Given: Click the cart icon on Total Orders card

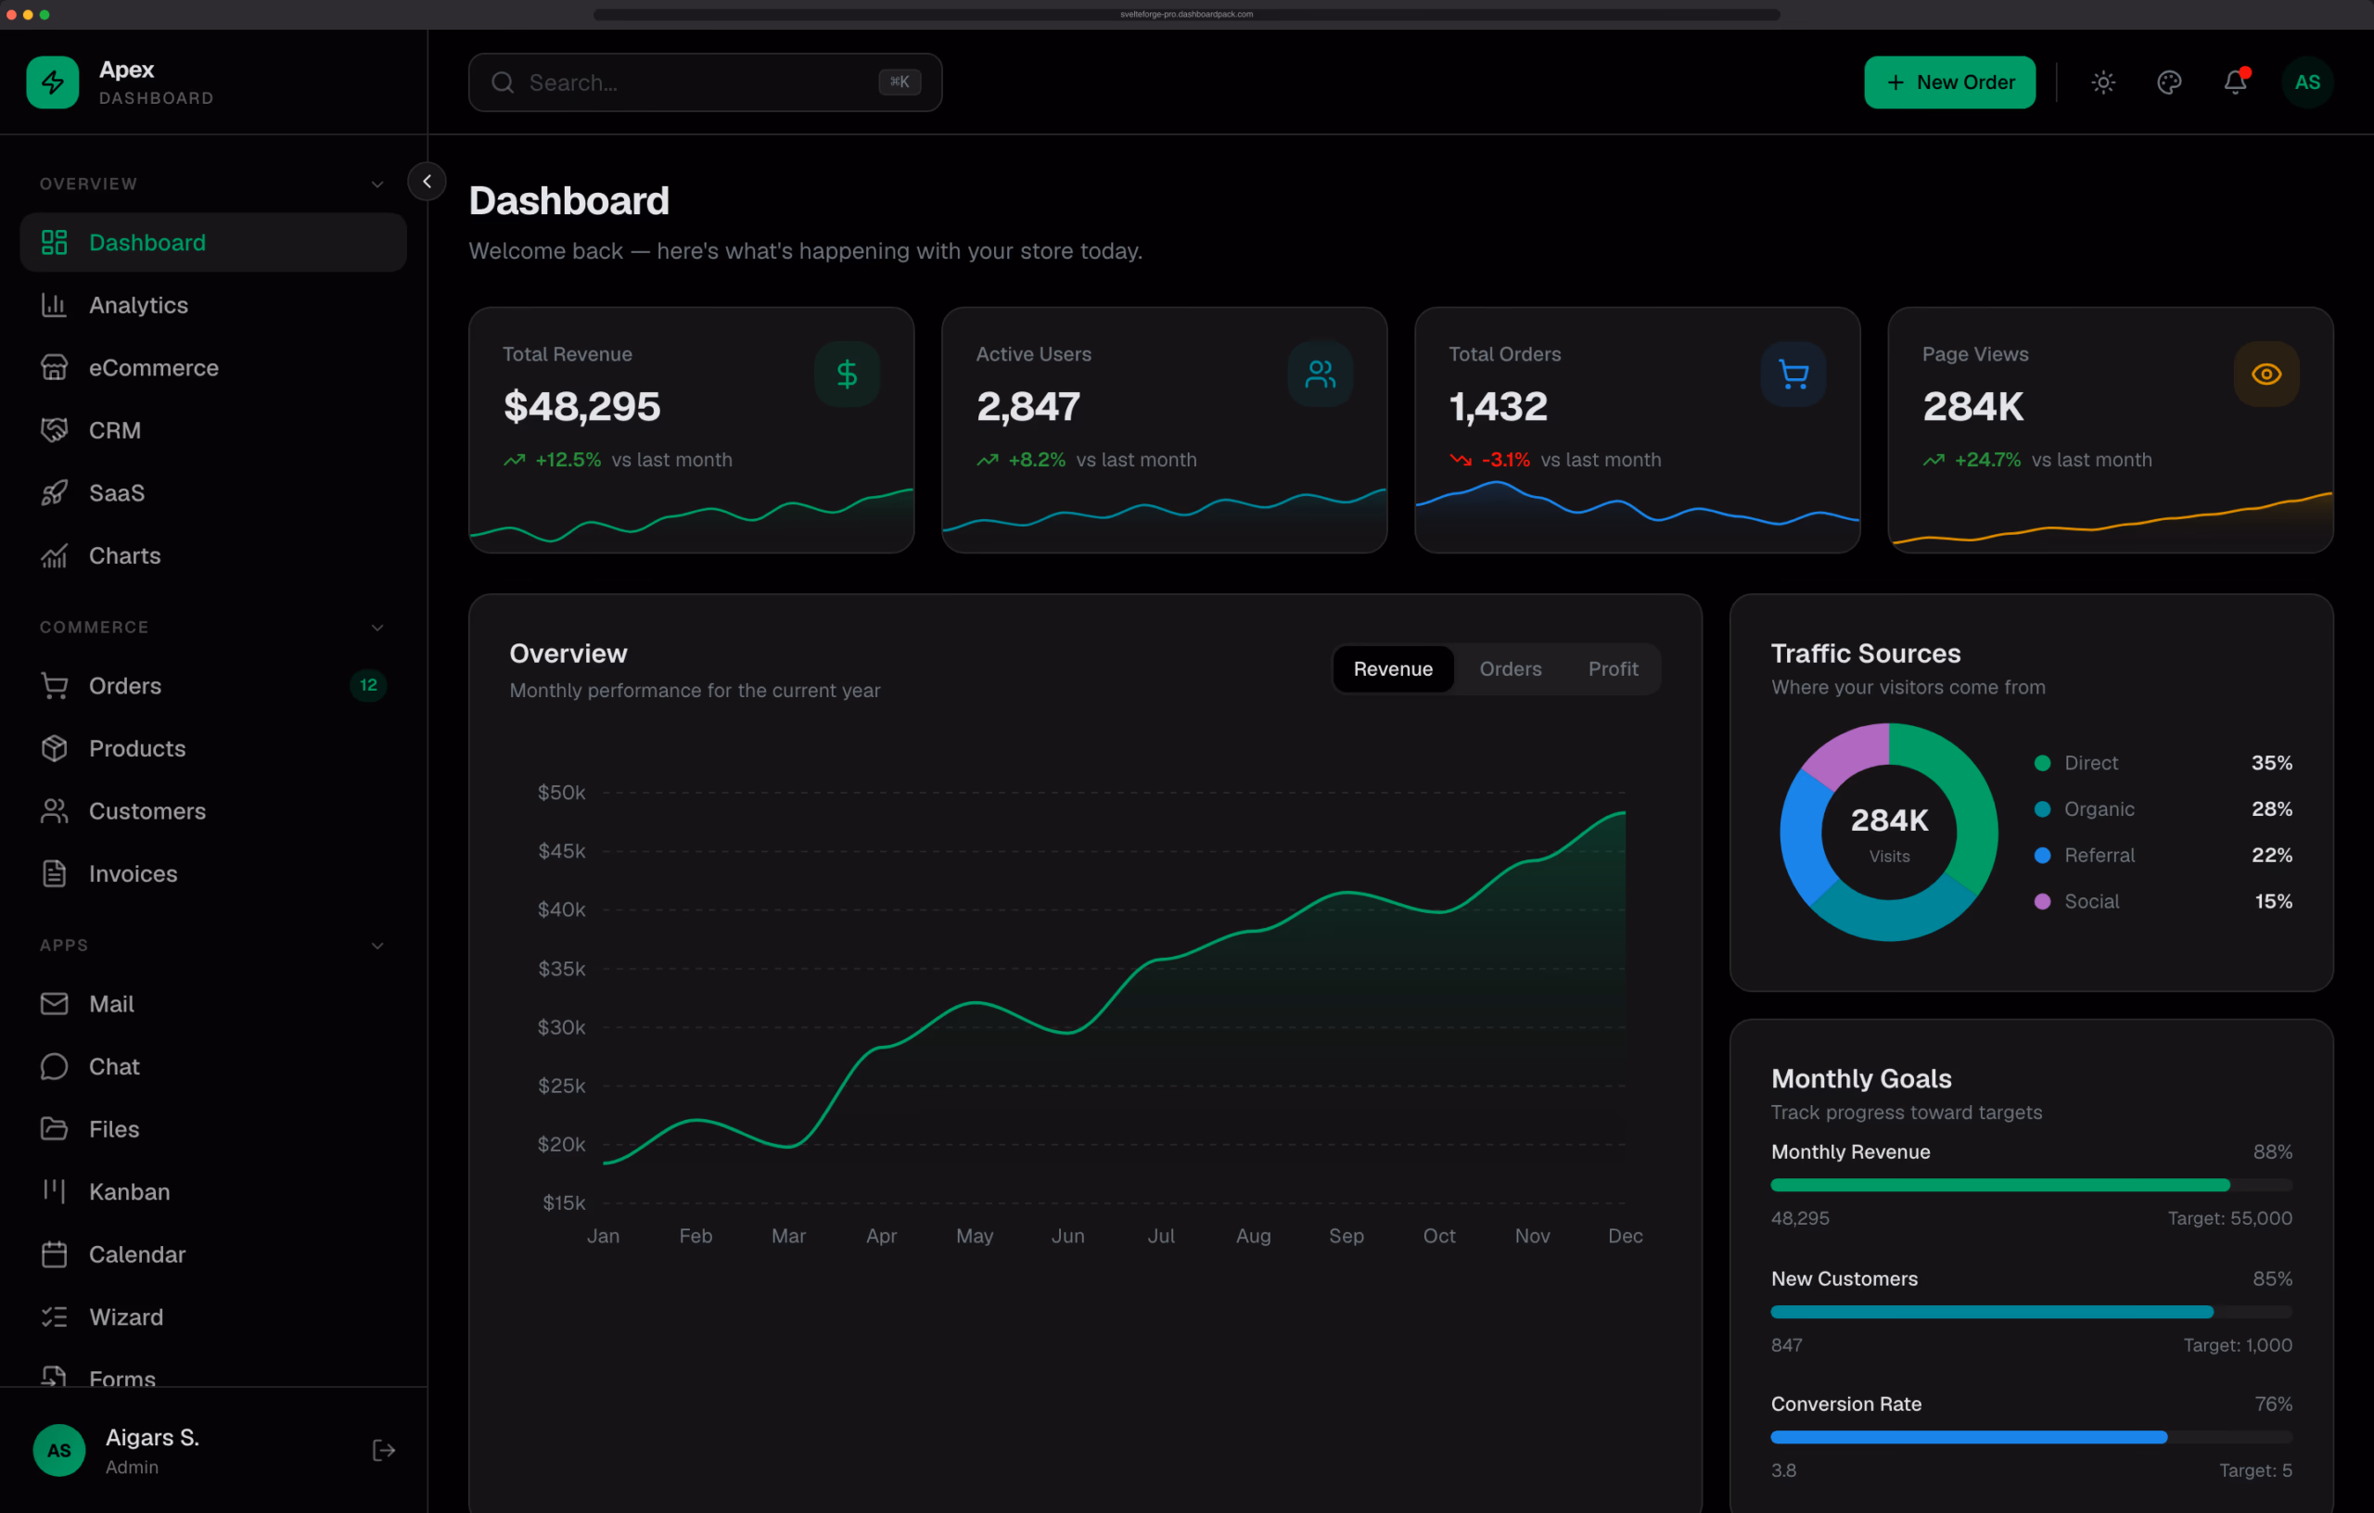Looking at the screenshot, I should click(1793, 375).
